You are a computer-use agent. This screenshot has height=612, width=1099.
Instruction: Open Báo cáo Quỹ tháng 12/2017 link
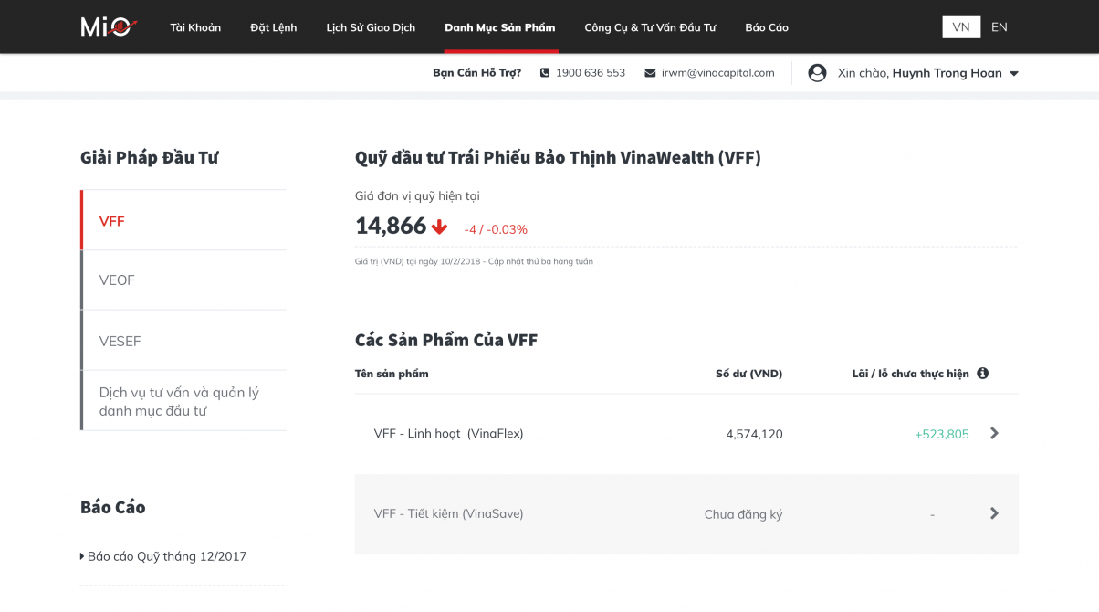point(167,556)
